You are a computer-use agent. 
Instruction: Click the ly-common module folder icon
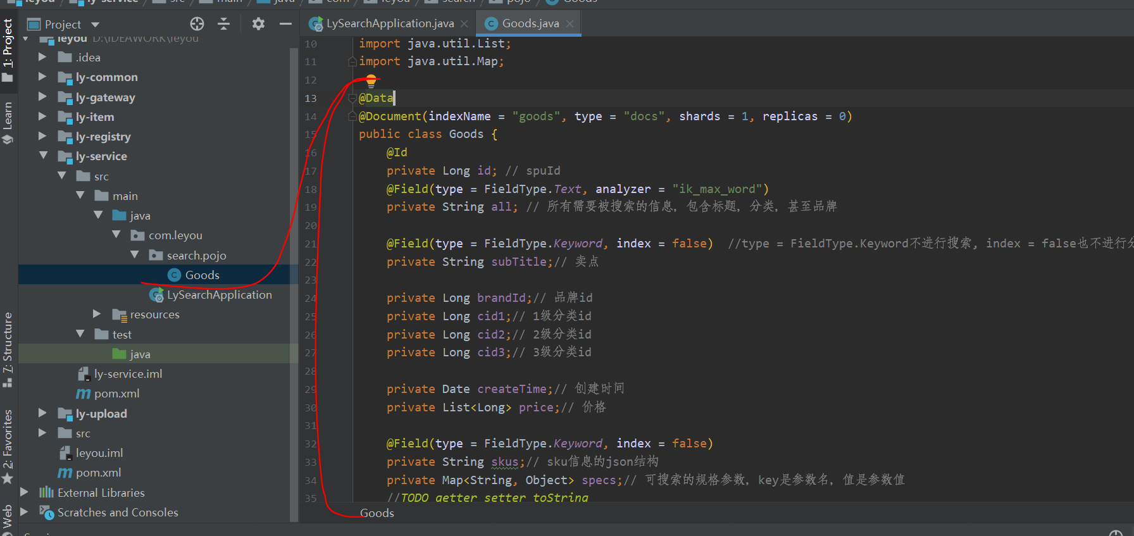tap(65, 77)
